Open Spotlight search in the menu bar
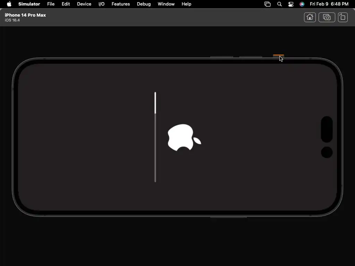The image size is (355, 266). [x=279, y=4]
